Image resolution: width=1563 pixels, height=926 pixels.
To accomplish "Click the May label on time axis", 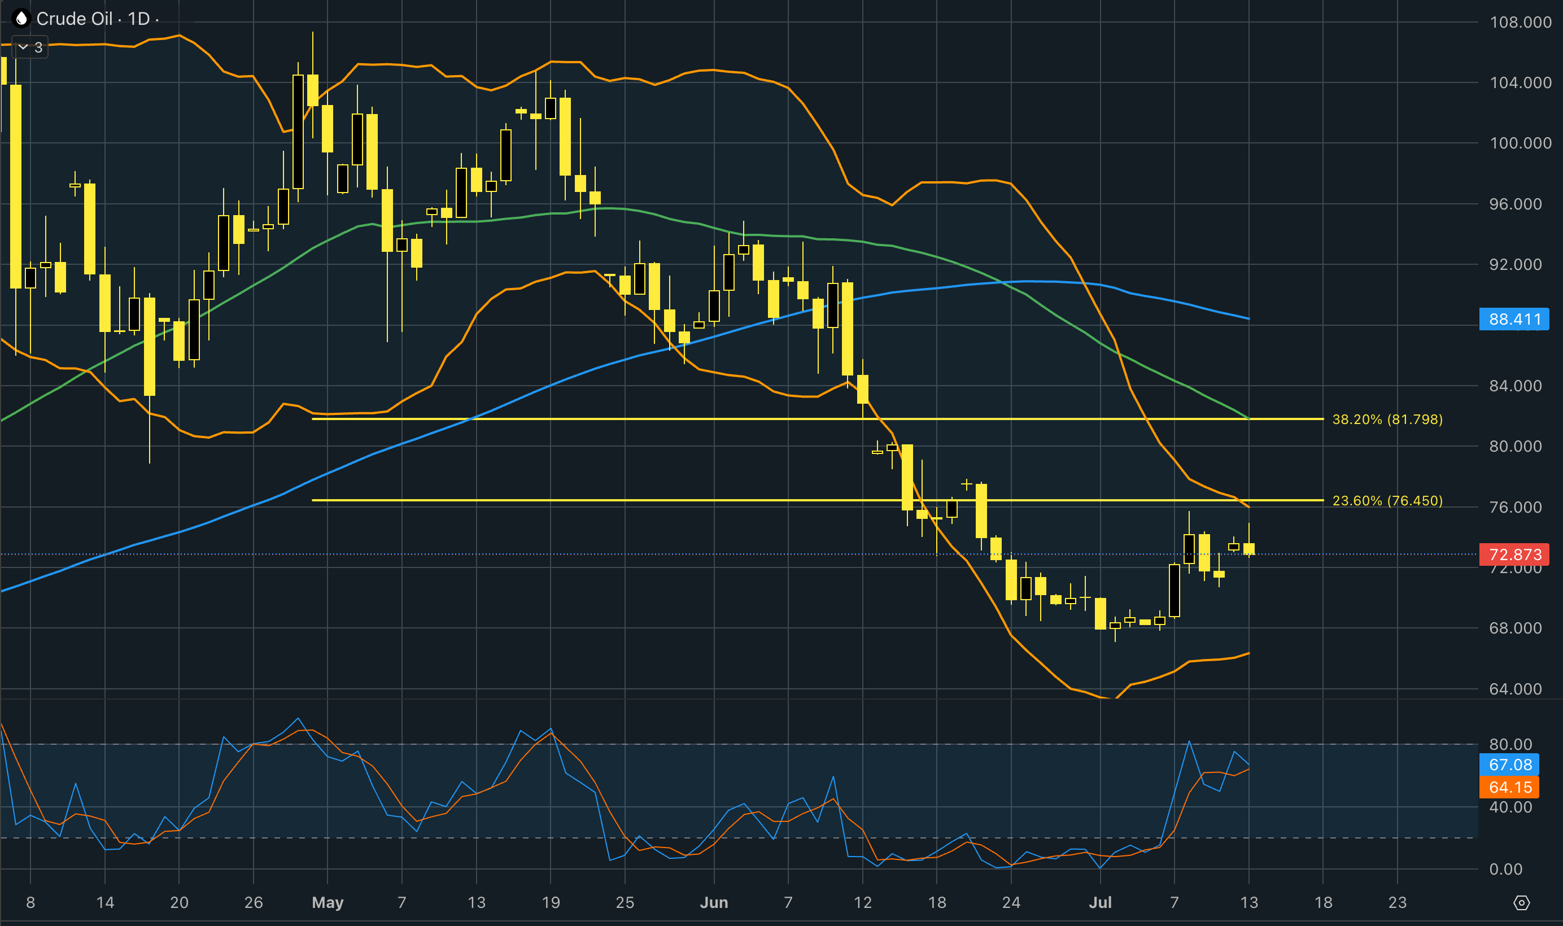I will [328, 902].
